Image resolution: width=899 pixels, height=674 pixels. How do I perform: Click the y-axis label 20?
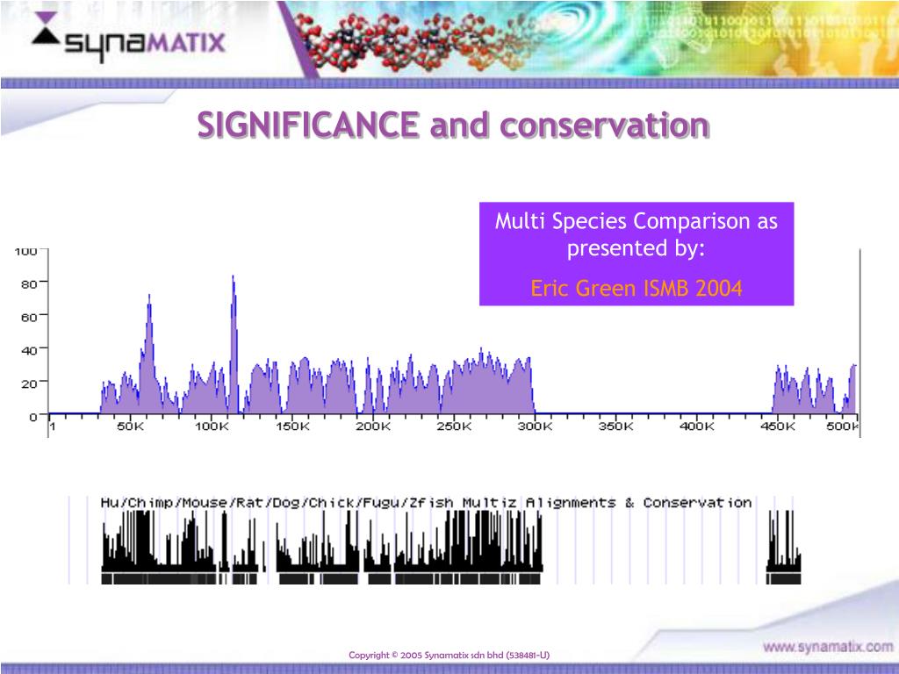(29, 384)
